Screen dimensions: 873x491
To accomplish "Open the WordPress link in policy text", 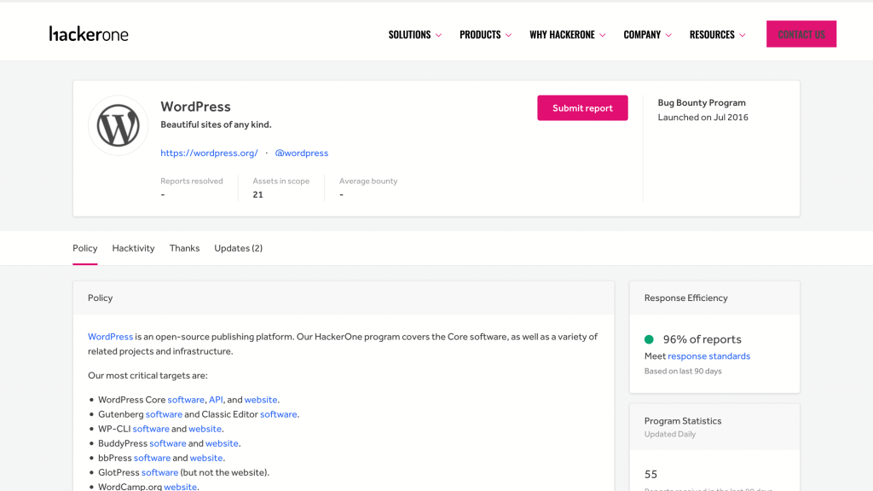I will (x=110, y=337).
